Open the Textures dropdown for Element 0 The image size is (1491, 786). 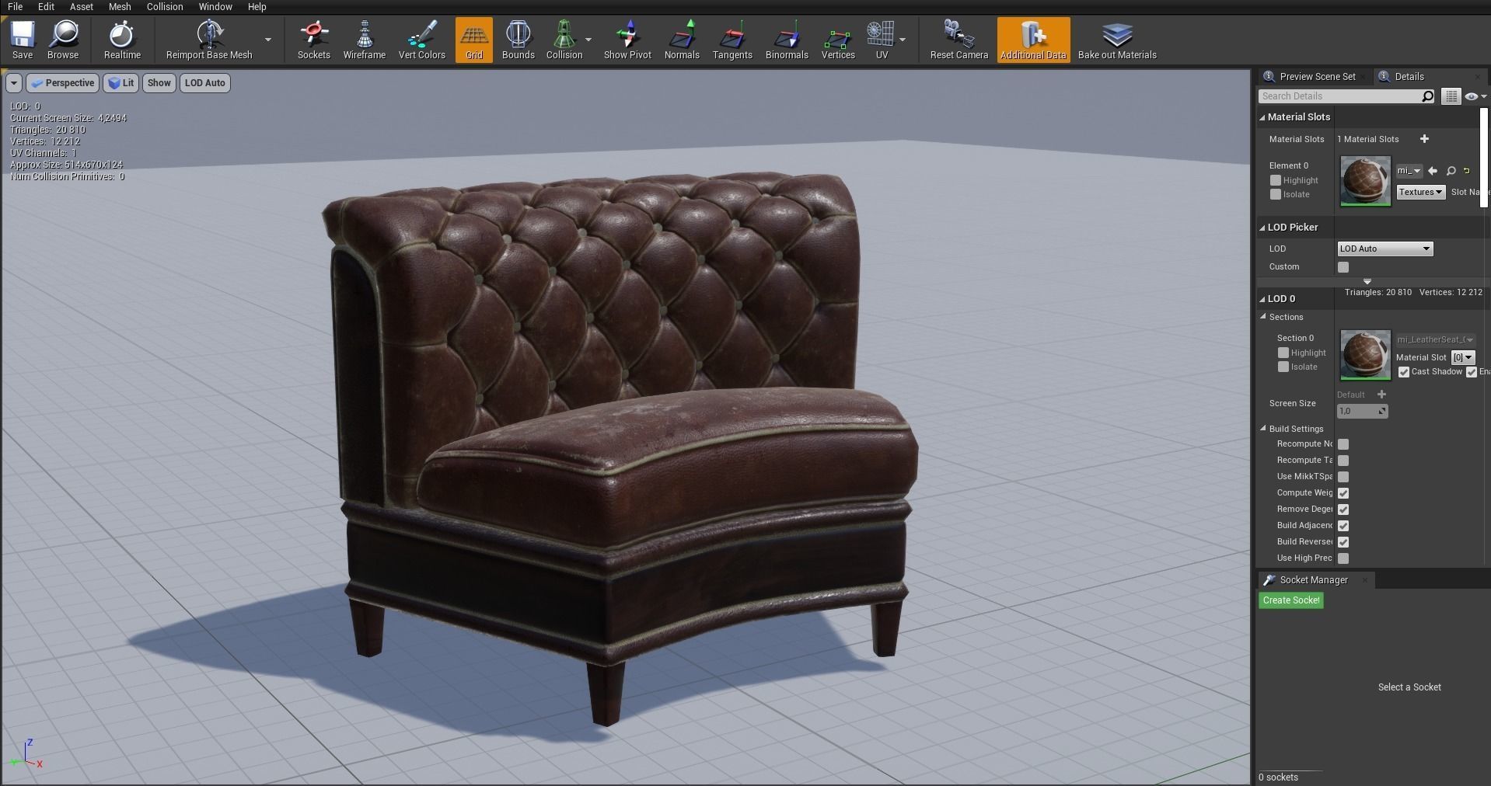point(1421,192)
